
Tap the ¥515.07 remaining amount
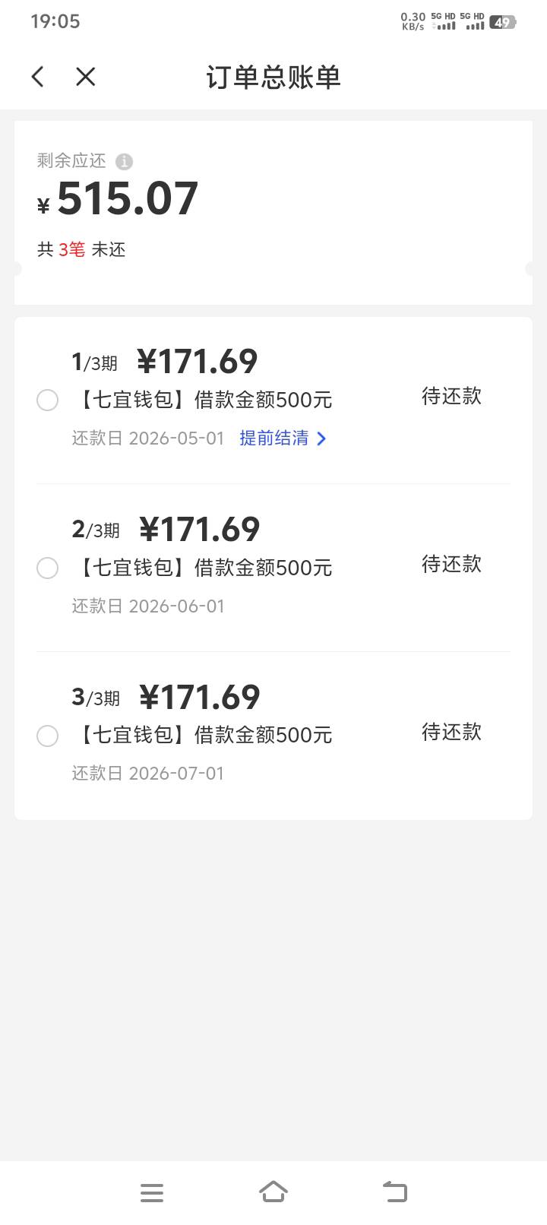point(127,199)
